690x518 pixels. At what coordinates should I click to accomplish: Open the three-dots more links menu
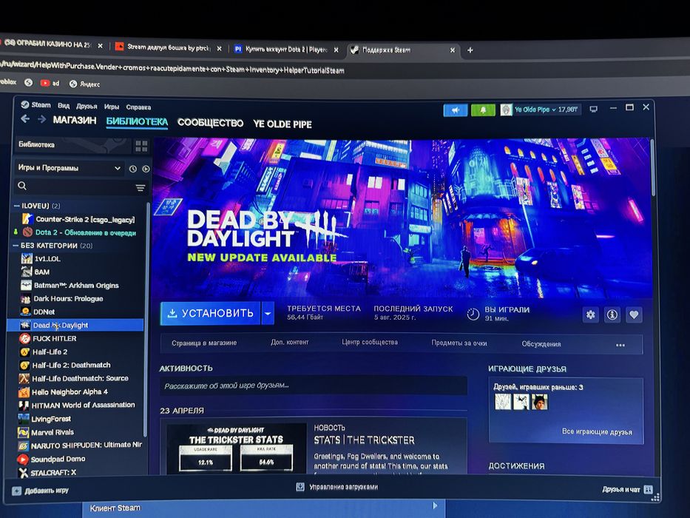620,345
